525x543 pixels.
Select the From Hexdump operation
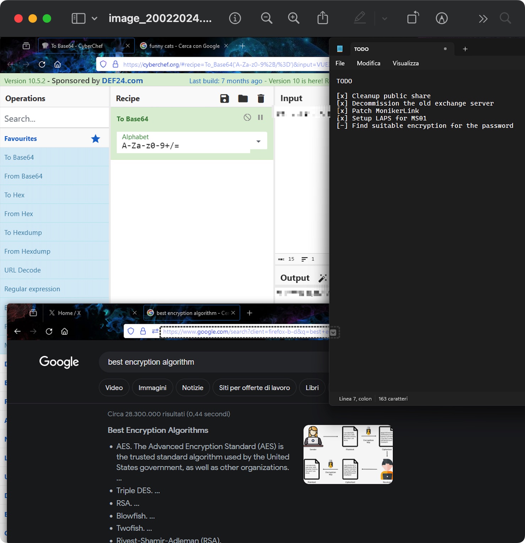(54, 251)
